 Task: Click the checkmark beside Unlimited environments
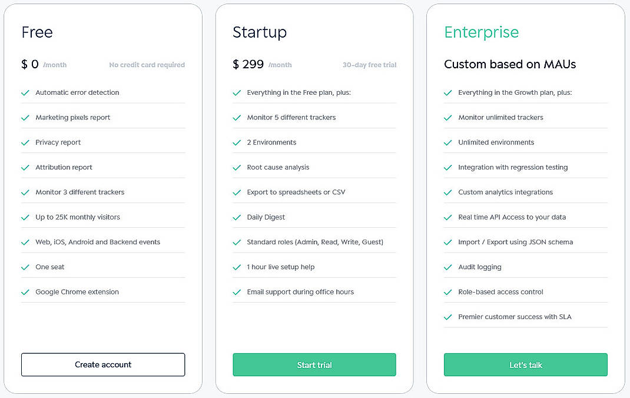point(448,142)
